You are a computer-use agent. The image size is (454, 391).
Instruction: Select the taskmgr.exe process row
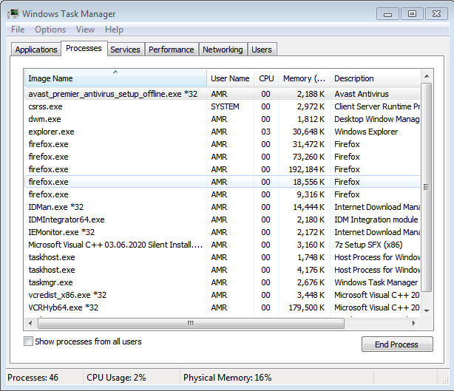coord(223,282)
